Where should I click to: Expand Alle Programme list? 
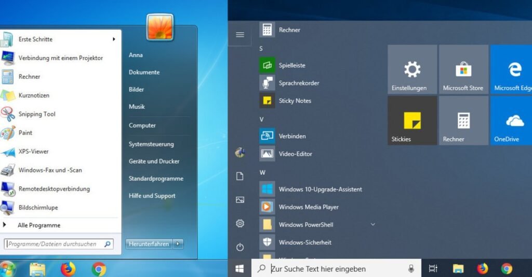click(x=38, y=225)
